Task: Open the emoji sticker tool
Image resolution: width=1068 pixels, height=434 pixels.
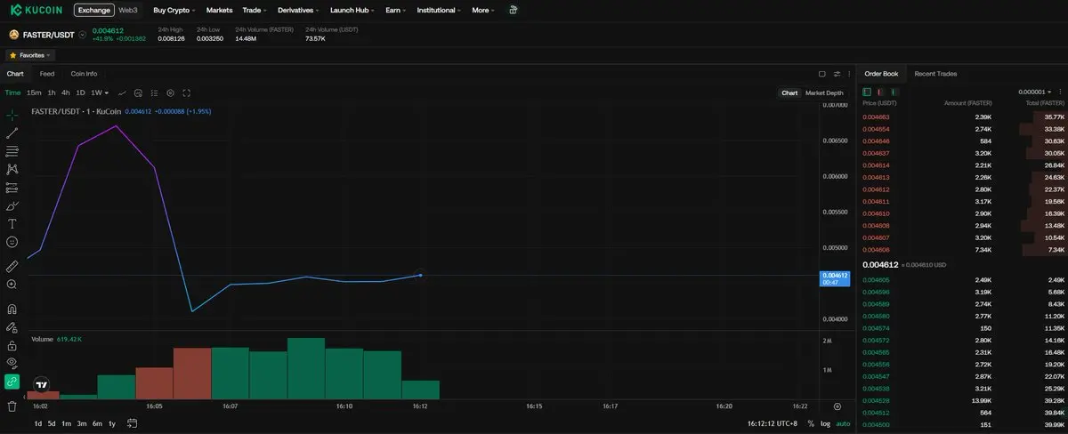Action: point(12,242)
